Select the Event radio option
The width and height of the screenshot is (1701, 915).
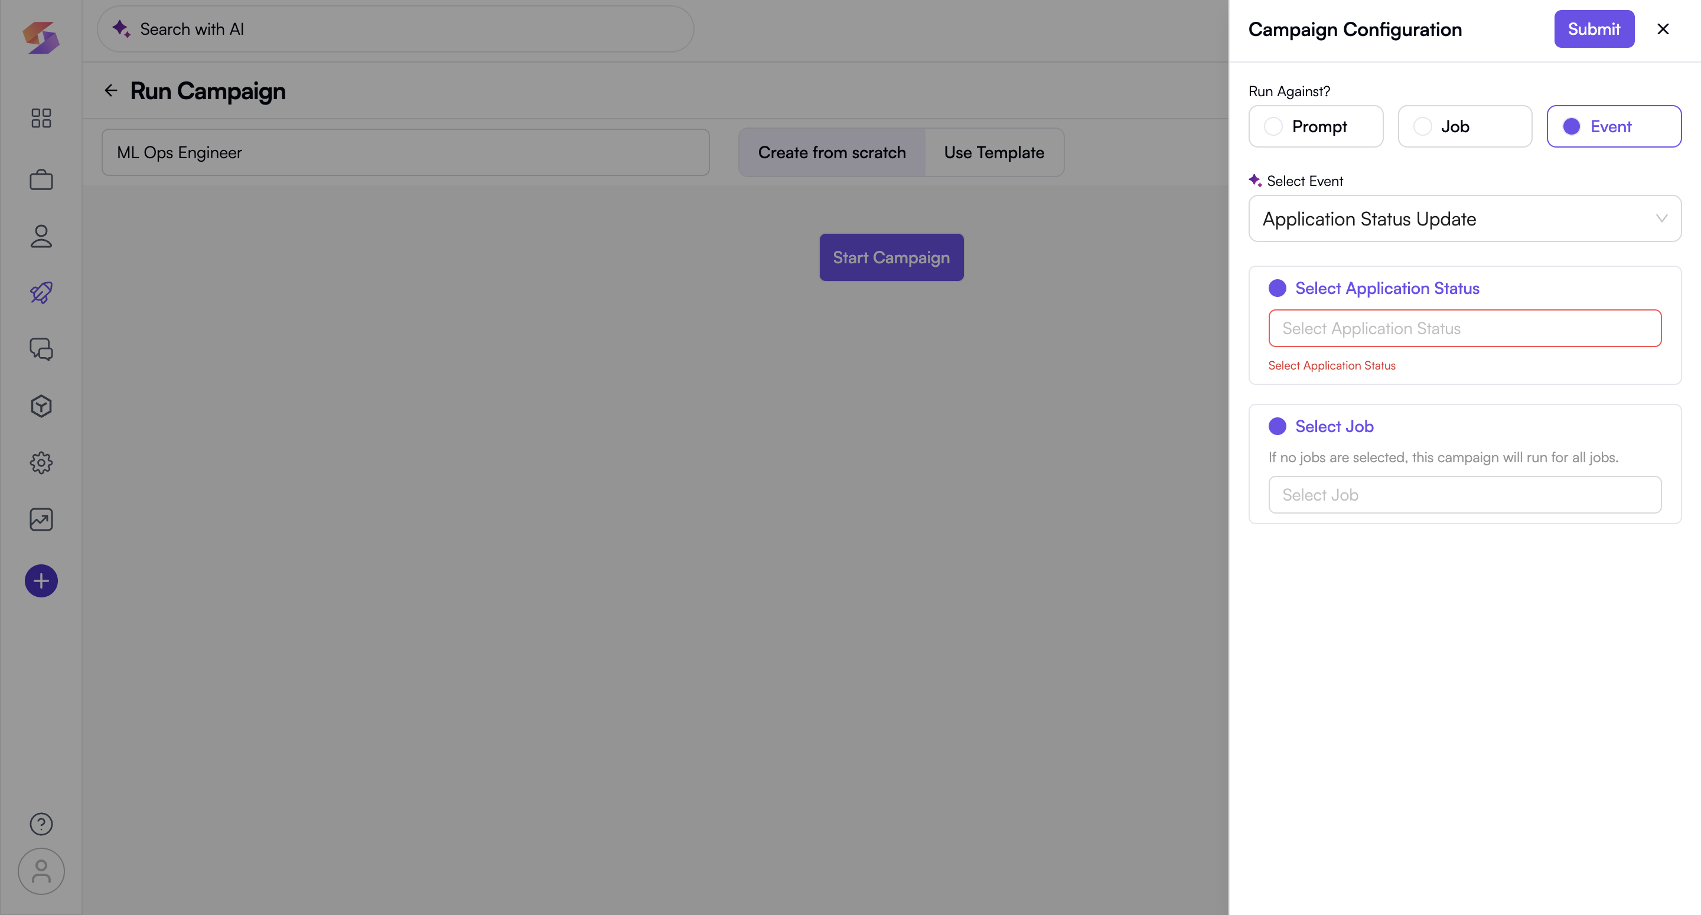click(1614, 126)
